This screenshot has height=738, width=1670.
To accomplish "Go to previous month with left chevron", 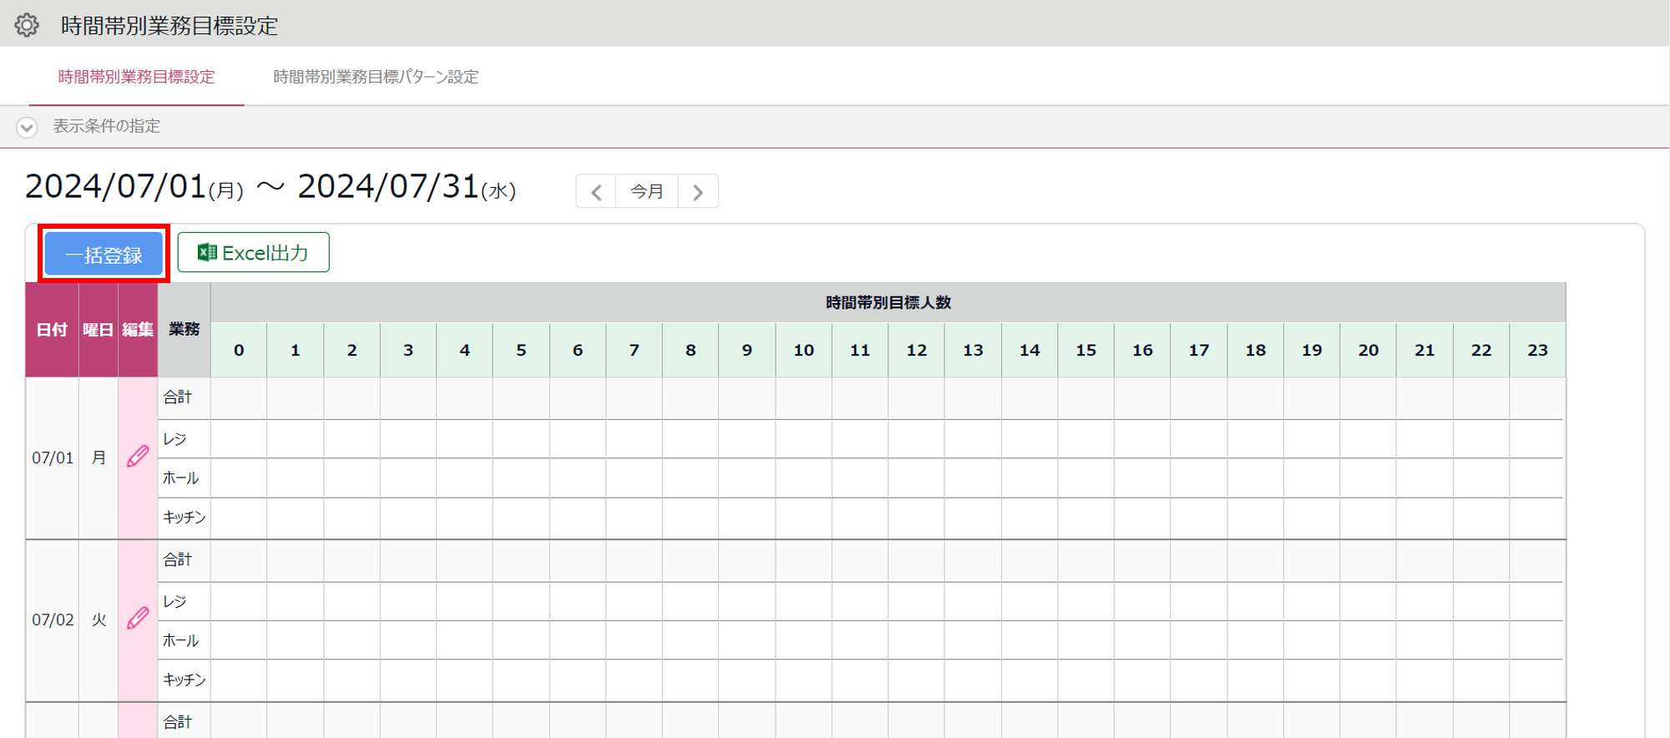I will (x=596, y=192).
